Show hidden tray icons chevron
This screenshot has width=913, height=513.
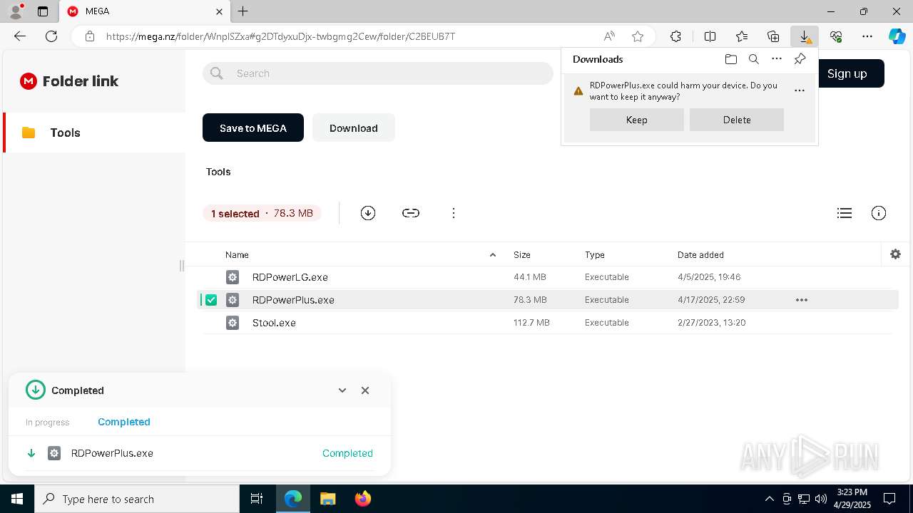click(x=769, y=499)
